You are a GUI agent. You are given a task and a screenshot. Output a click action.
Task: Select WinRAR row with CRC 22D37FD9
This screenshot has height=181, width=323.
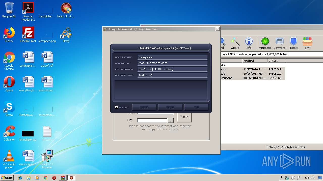coord(253,78)
